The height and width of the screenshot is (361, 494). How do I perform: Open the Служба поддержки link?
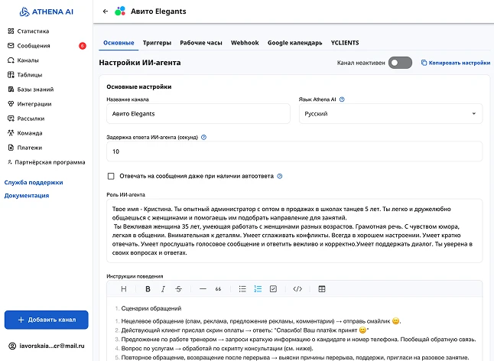[x=33, y=183]
